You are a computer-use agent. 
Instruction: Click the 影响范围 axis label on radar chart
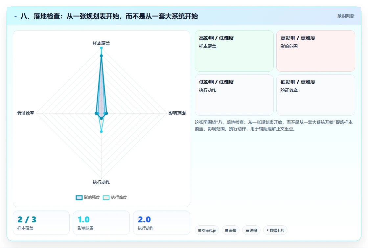tap(177, 113)
